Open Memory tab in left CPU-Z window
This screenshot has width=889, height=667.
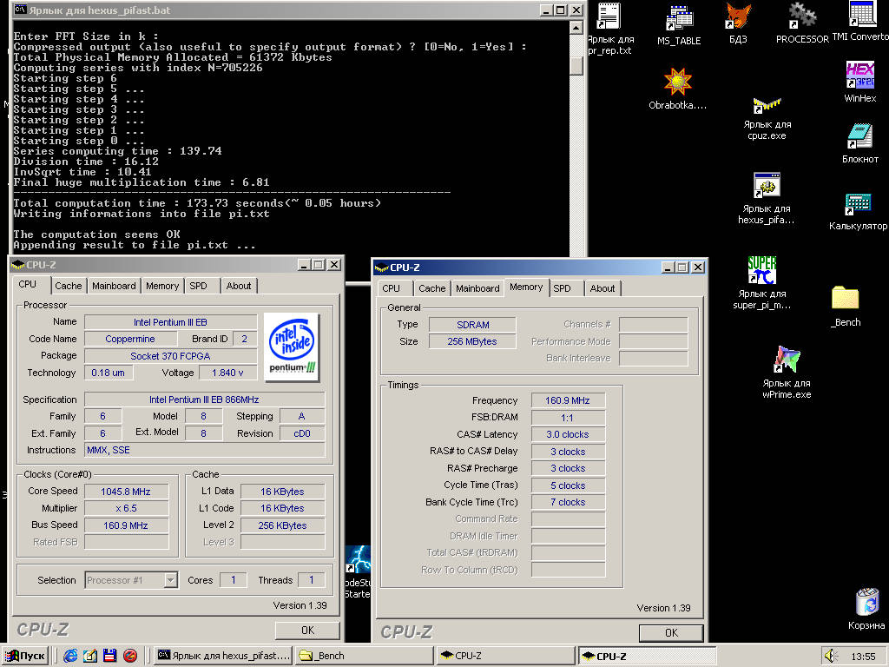(x=162, y=286)
